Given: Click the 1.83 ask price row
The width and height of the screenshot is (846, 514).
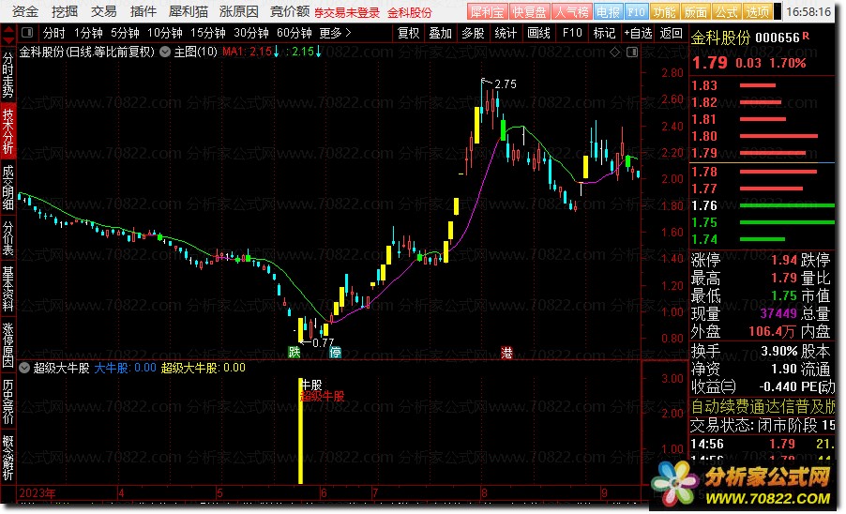Looking at the screenshot, I should [x=762, y=85].
